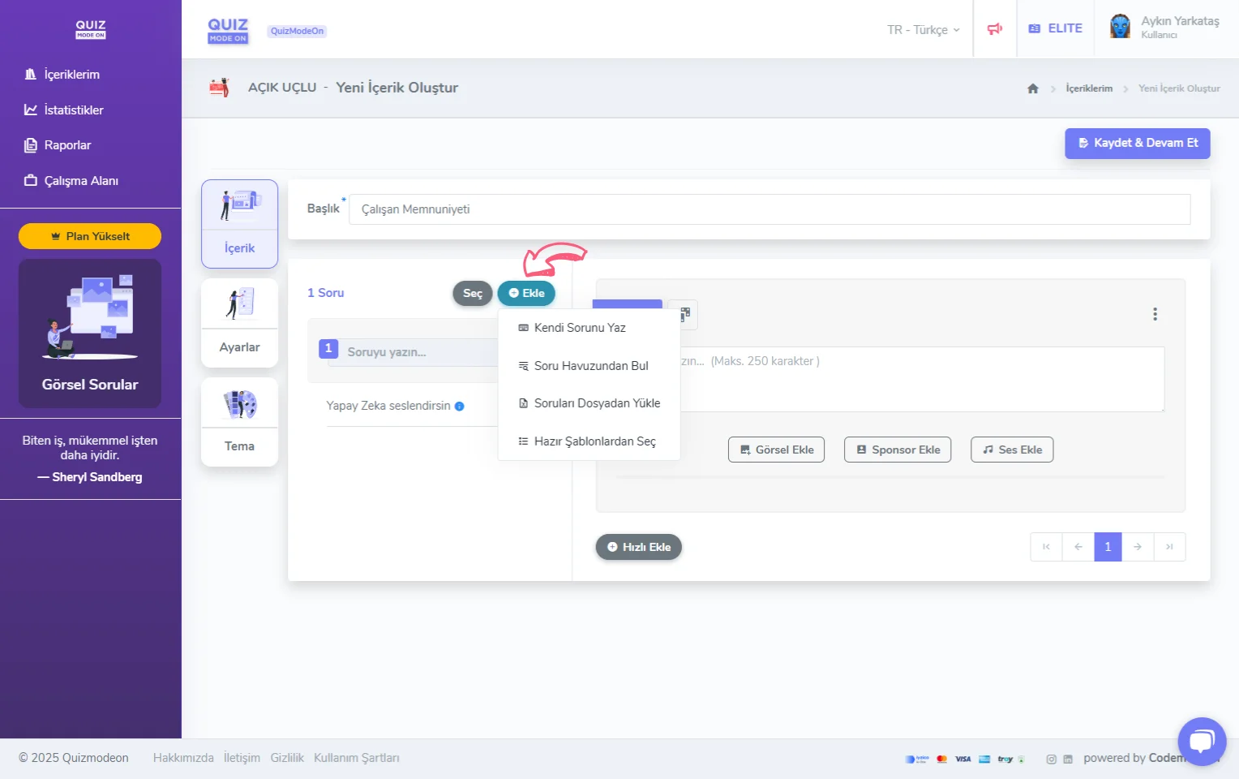Open the three-dot question options menu
The width and height of the screenshot is (1239, 779).
(1155, 314)
